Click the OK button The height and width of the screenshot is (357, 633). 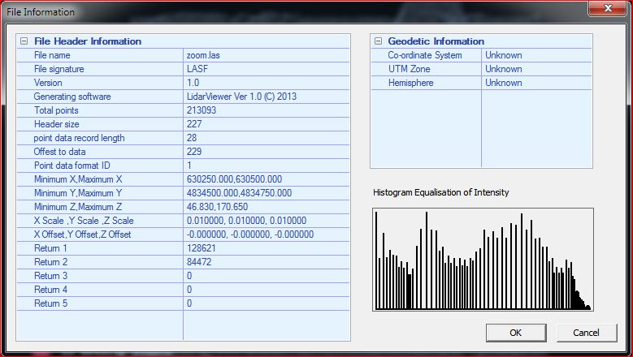coord(516,333)
